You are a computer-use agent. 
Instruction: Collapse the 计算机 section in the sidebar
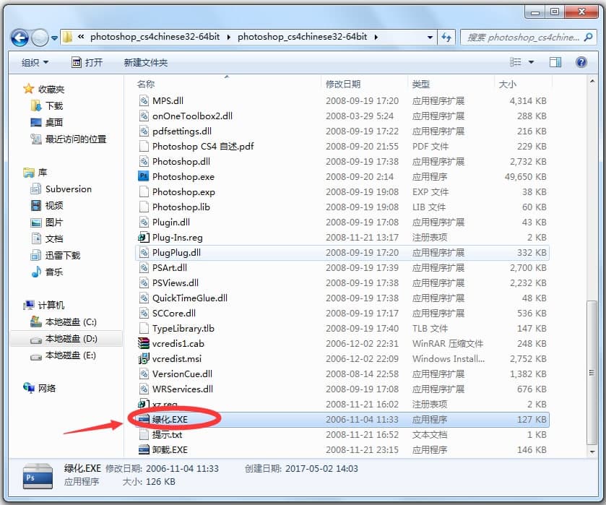[15, 305]
